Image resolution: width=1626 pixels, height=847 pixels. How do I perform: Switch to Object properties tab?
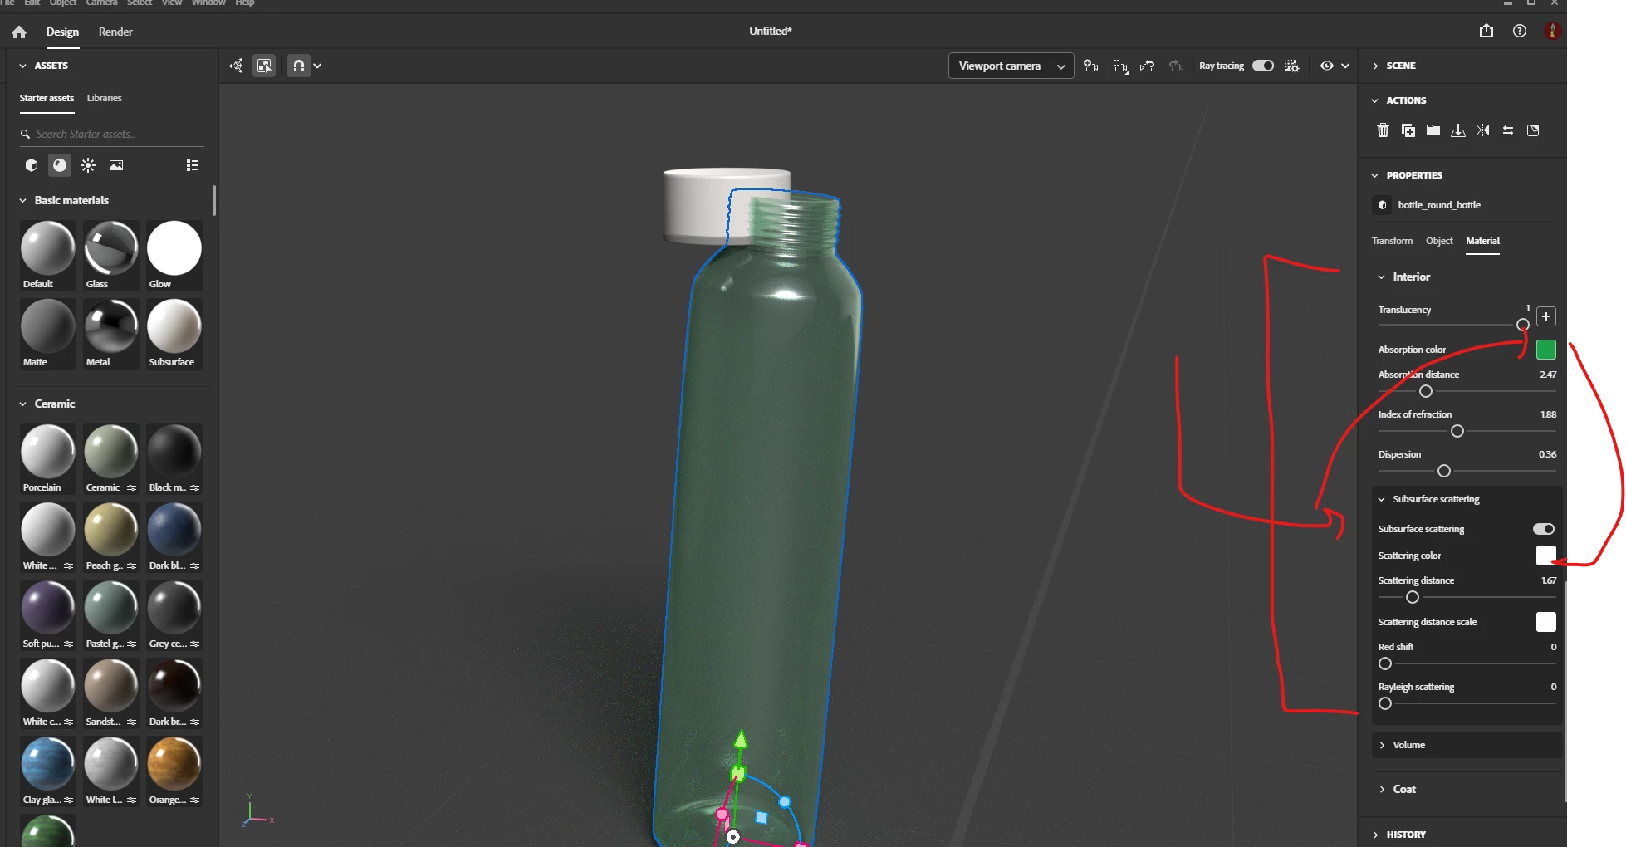pyautogui.click(x=1439, y=241)
